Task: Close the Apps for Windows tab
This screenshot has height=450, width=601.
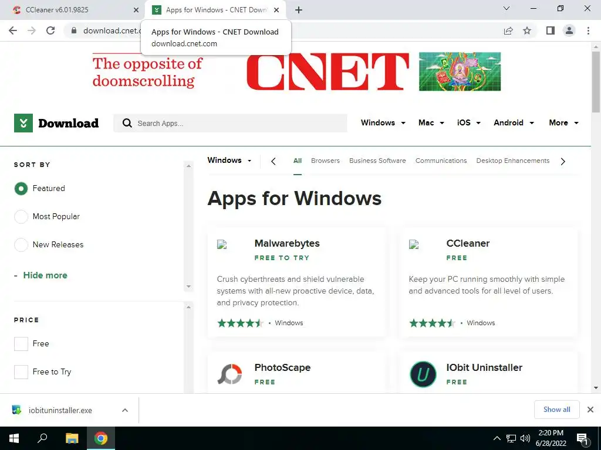Action: pyautogui.click(x=276, y=10)
